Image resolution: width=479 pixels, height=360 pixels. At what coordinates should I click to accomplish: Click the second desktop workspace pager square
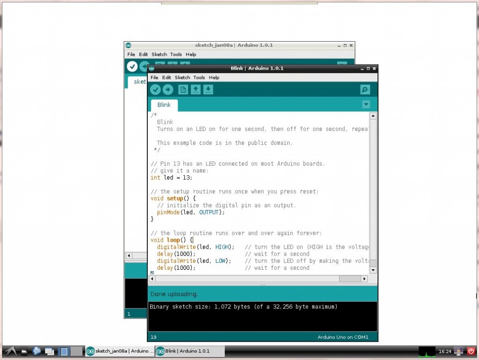pyautogui.click(x=76, y=351)
